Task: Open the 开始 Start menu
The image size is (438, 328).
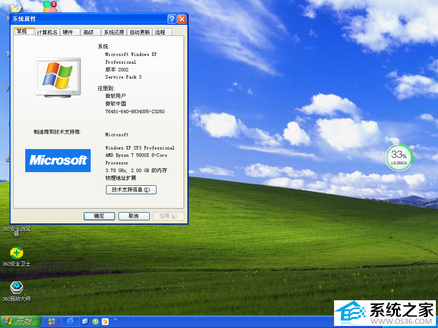Action: point(21,322)
